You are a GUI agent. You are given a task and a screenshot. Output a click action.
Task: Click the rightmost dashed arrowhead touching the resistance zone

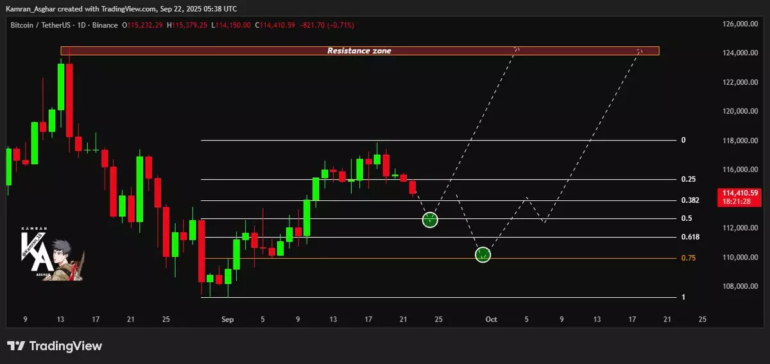point(639,50)
